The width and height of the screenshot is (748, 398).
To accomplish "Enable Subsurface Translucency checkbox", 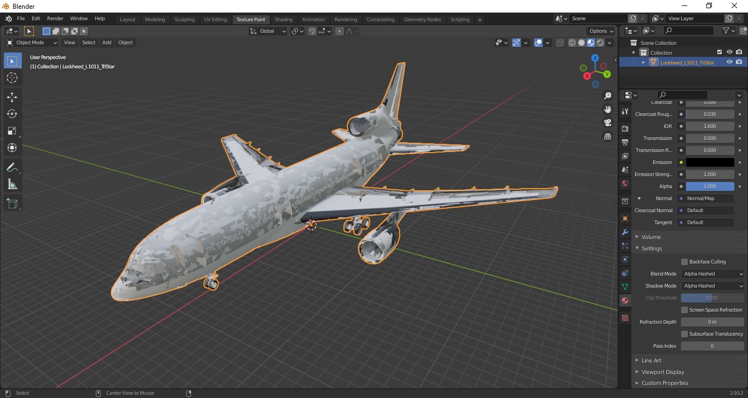I will [x=684, y=334].
